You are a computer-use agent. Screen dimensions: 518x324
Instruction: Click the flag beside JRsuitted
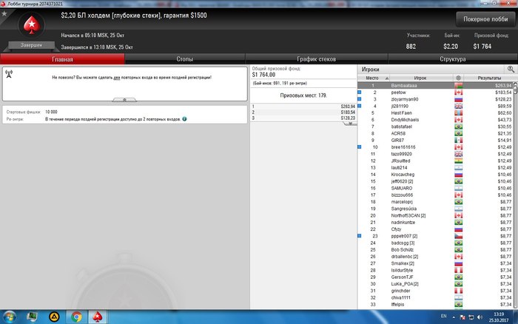pyautogui.click(x=458, y=161)
